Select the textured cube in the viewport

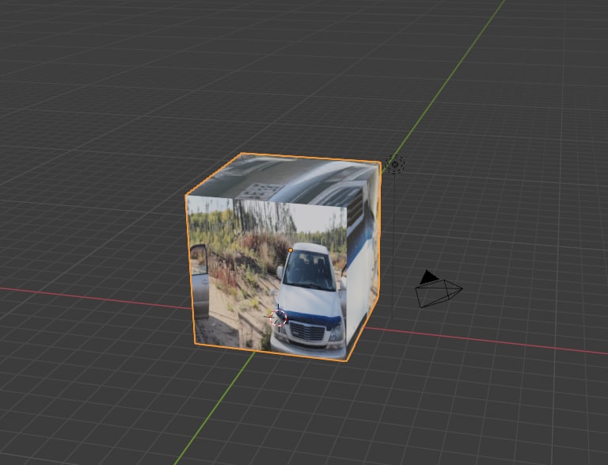(x=283, y=258)
